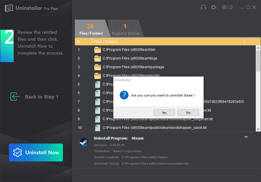Screen dimensions: 261x182
Task: Click the Install Location path value
Action: pyautogui.click(x=145, y=157)
